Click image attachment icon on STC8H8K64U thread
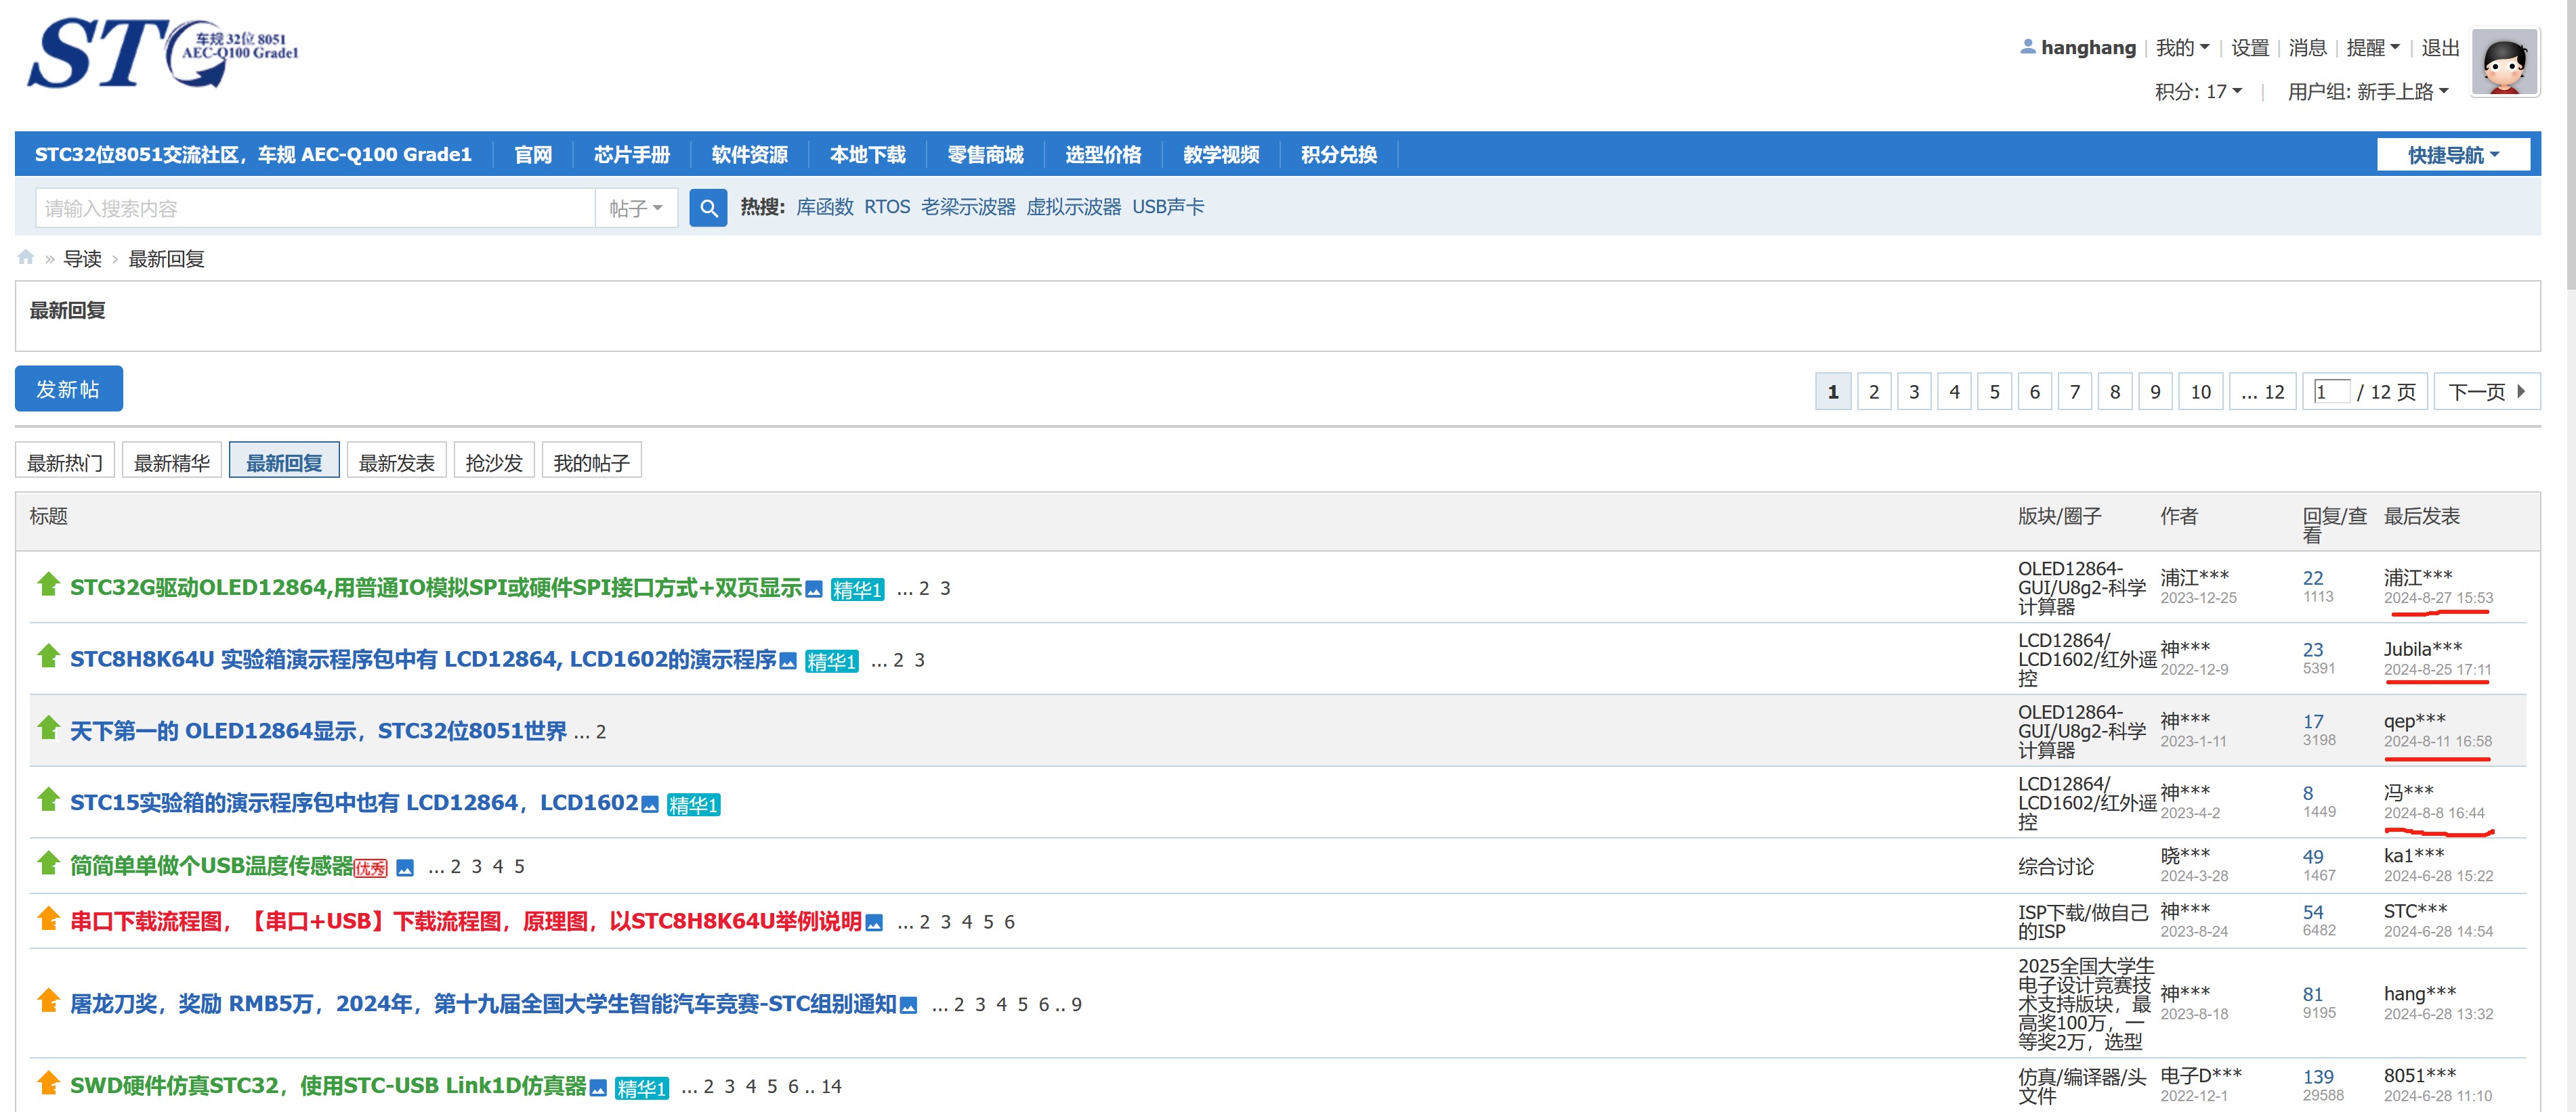The height and width of the screenshot is (1112, 2576). pos(788,661)
